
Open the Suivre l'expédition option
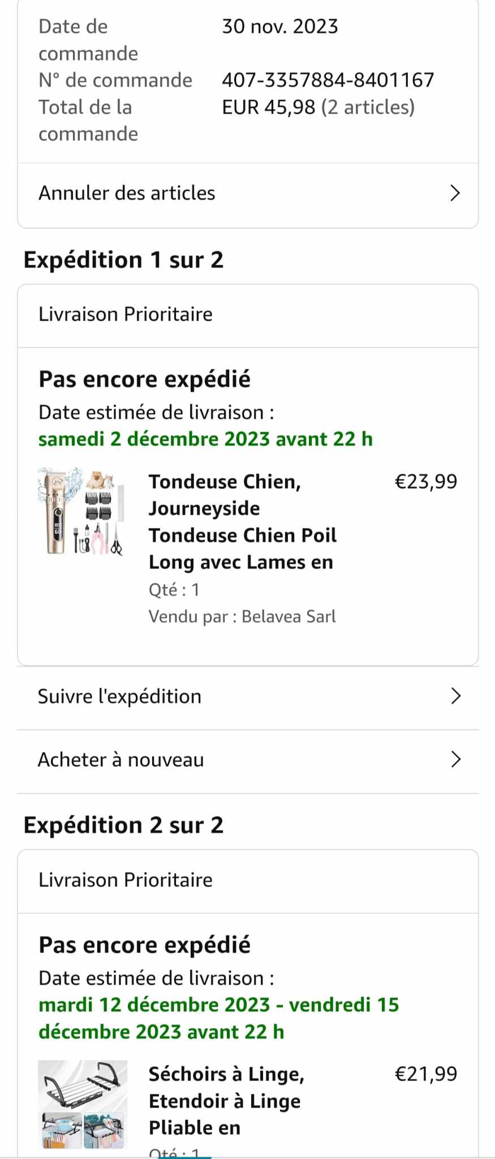click(x=119, y=696)
